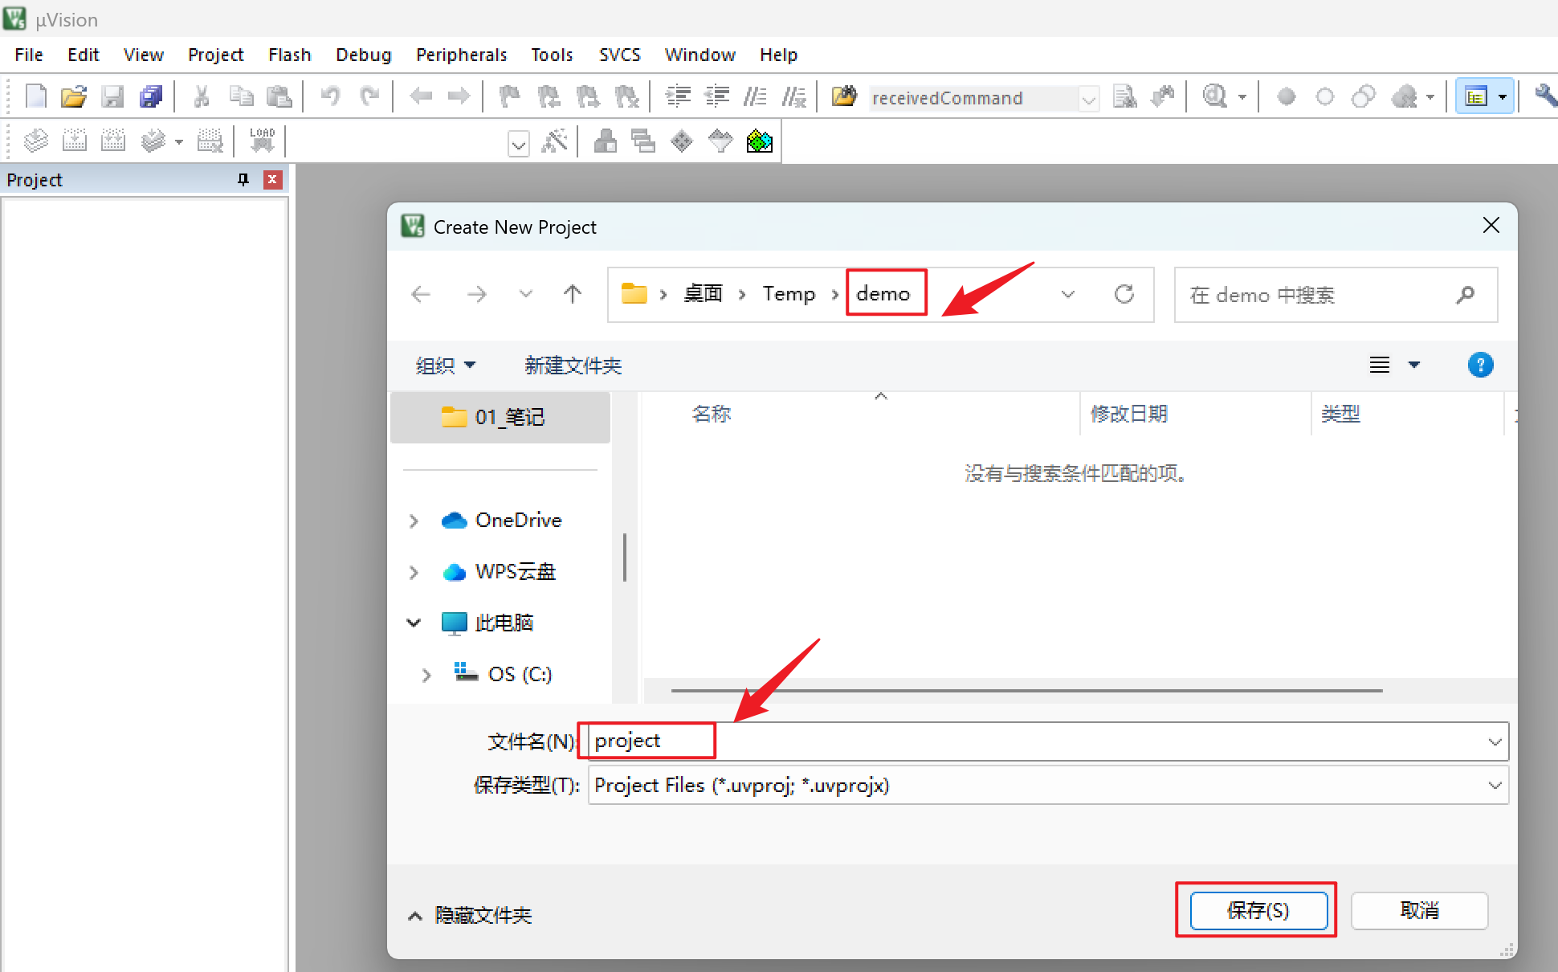1558x972 pixels.
Task: Click the Pack Installer icon
Action: coord(760,141)
